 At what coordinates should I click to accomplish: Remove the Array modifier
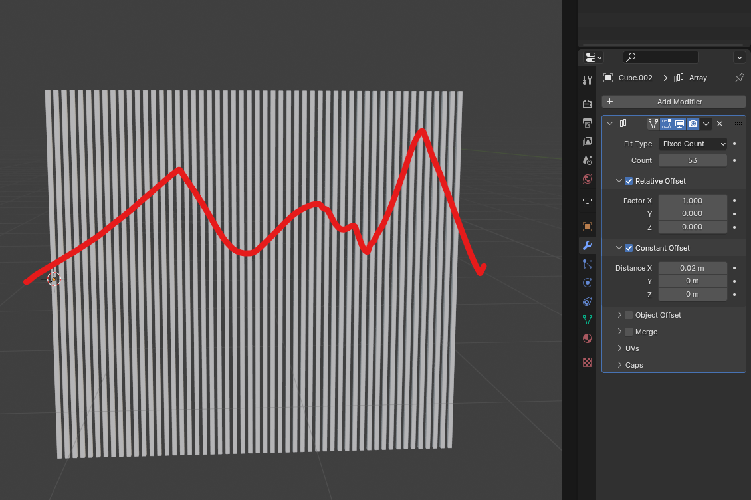719,124
